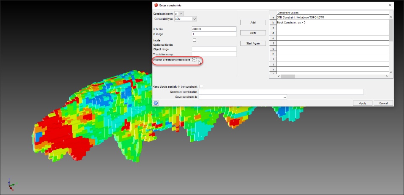The image size is (404, 195).
Task: Uncheck Accept overlapping trisolations
Action: (194, 60)
